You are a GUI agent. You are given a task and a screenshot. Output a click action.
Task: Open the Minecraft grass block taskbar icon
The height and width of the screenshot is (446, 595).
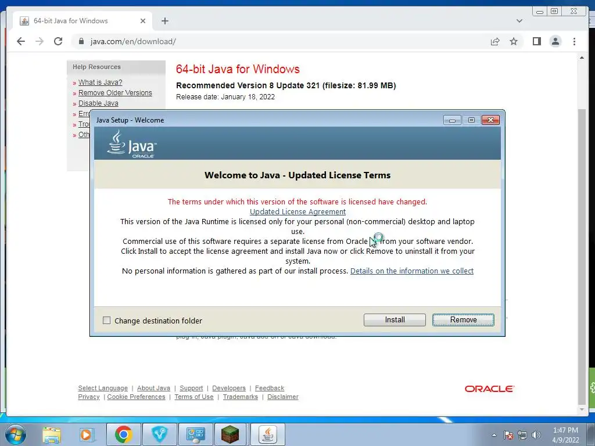pos(230,434)
